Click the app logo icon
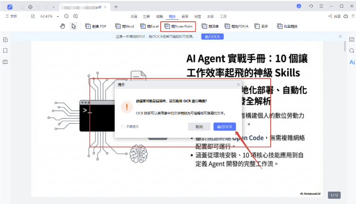 [x=10, y=7]
